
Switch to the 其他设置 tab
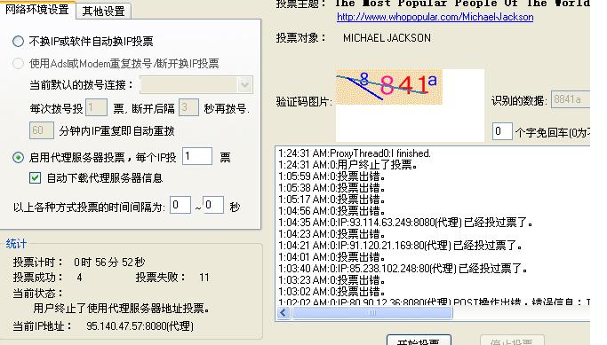[x=104, y=11]
